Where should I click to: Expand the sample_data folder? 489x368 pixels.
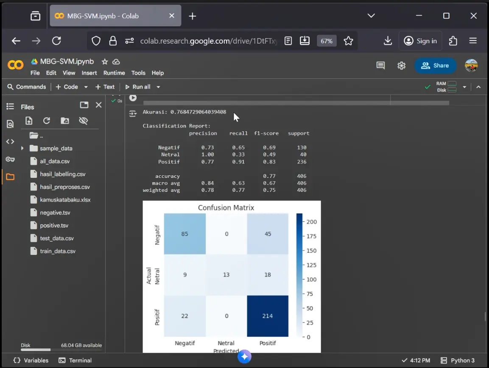click(x=22, y=148)
